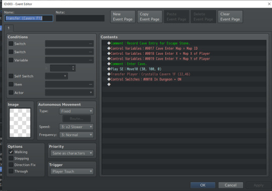This screenshot has width=272, height=191.
Task: Tick the Direction Fix checkbox
Action: pyautogui.click(x=11, y=165)
